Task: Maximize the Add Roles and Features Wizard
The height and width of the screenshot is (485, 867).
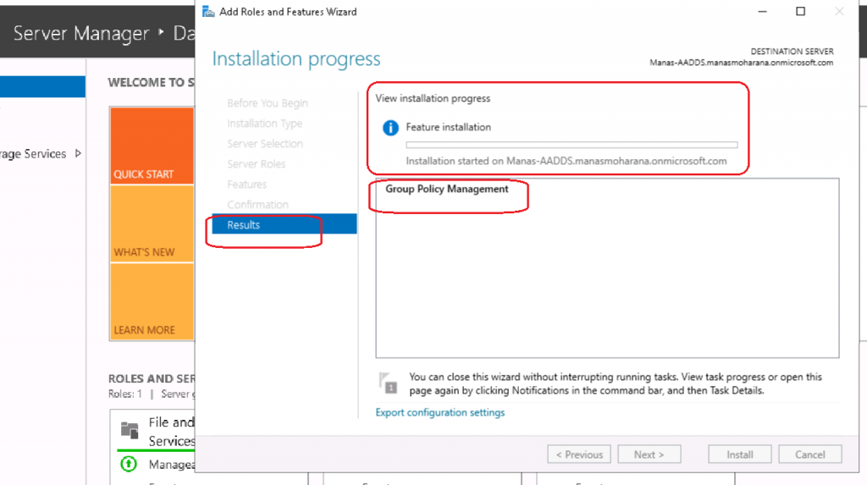Action: (800, 12)
